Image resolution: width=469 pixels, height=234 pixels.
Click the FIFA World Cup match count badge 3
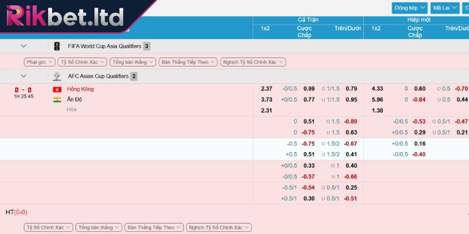tap(147, 46)
